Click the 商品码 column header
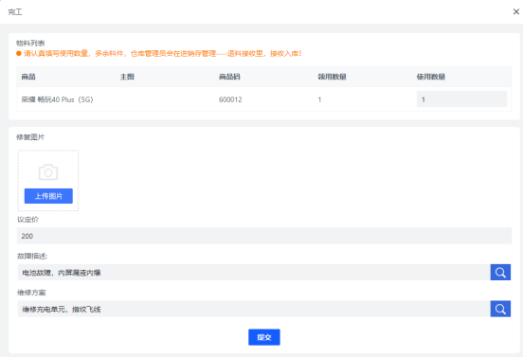 pyautogui.click(x=229, y=77)
